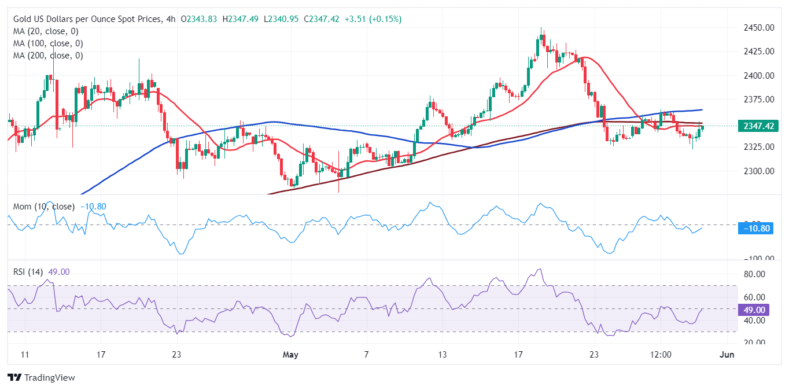Select the Jun label on the time axis
The height and width of the screenshot is (390, 789).
(728, 355)
